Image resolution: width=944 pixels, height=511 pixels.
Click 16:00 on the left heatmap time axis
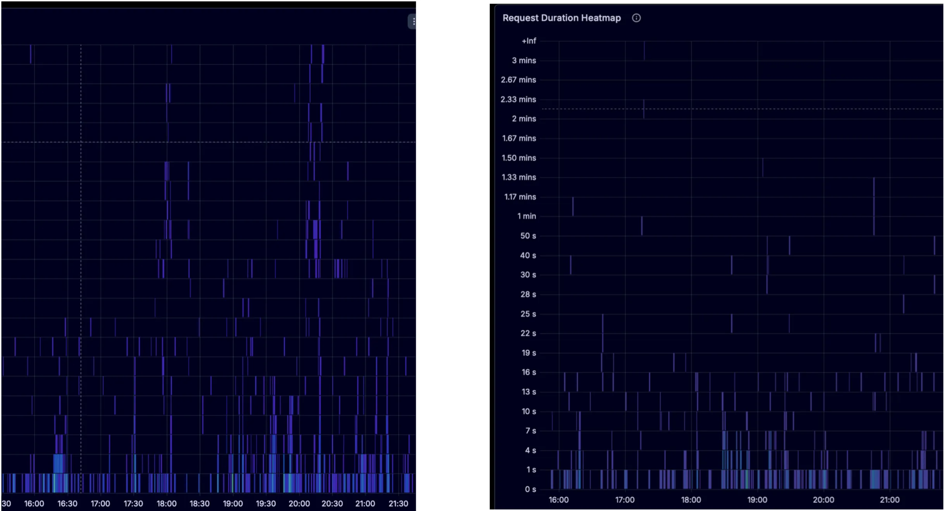pyautogui.click(x=34, y=504)
